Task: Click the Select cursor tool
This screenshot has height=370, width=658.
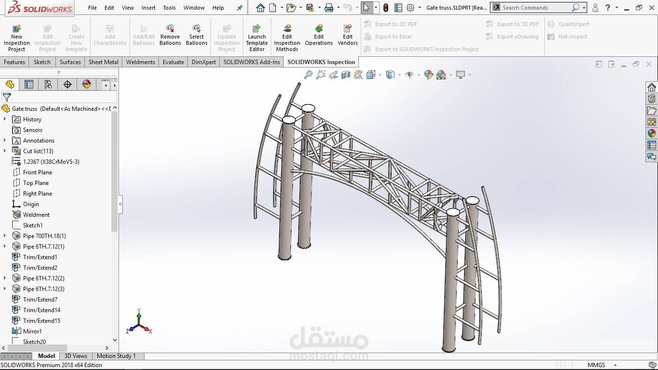Action: click(367, 8)
